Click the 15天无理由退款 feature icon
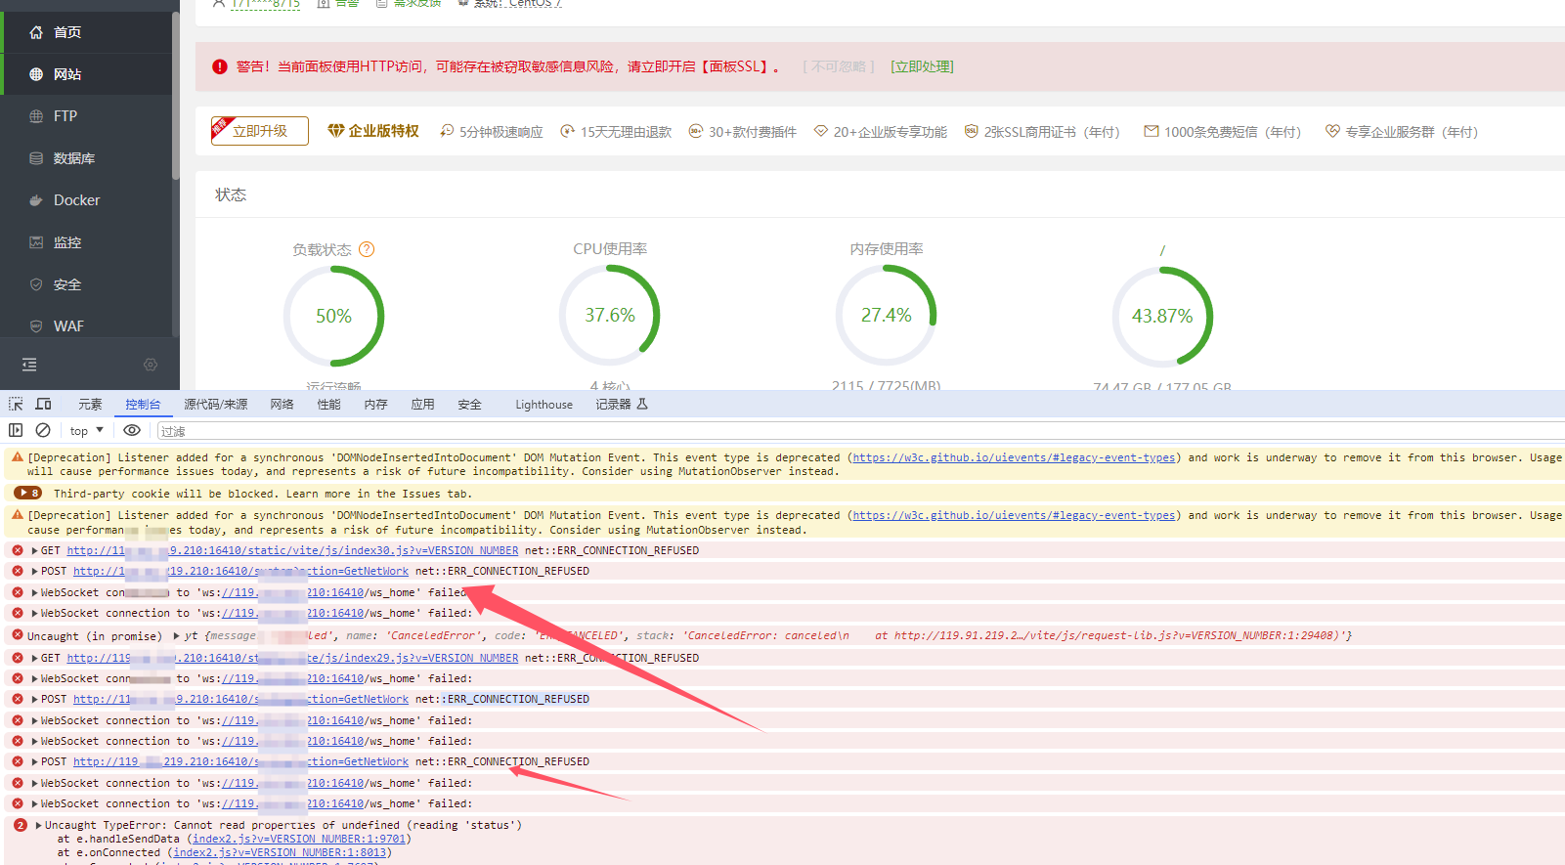This screenshot has width=1565, height=865. point(568,131)
